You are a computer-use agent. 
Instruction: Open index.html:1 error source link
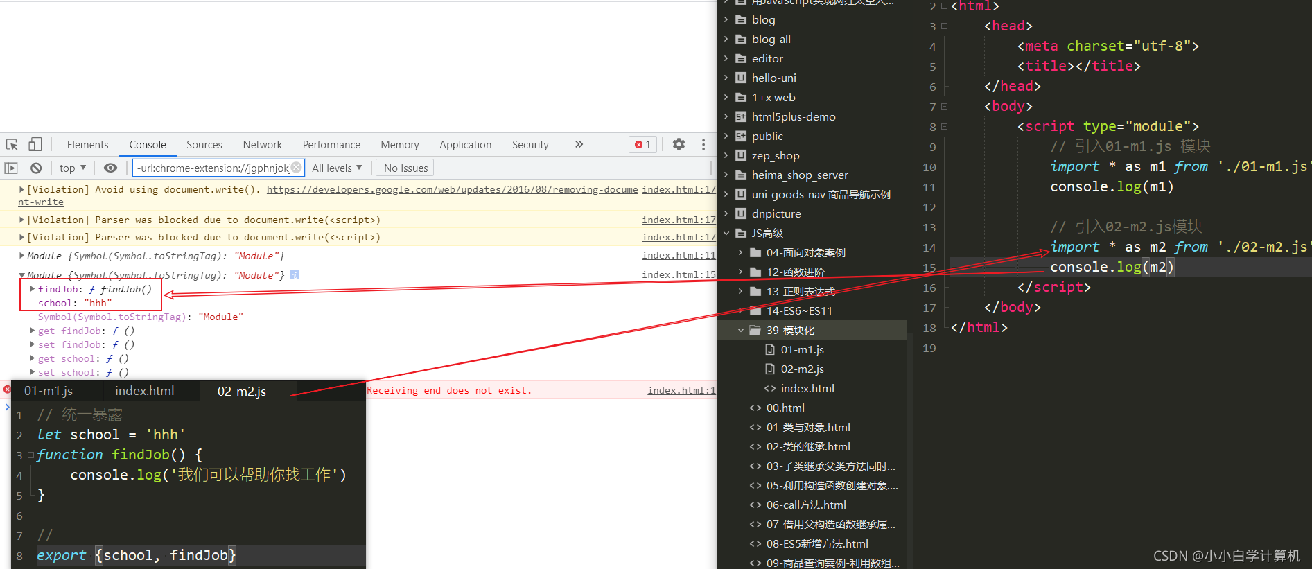point(681,390)
